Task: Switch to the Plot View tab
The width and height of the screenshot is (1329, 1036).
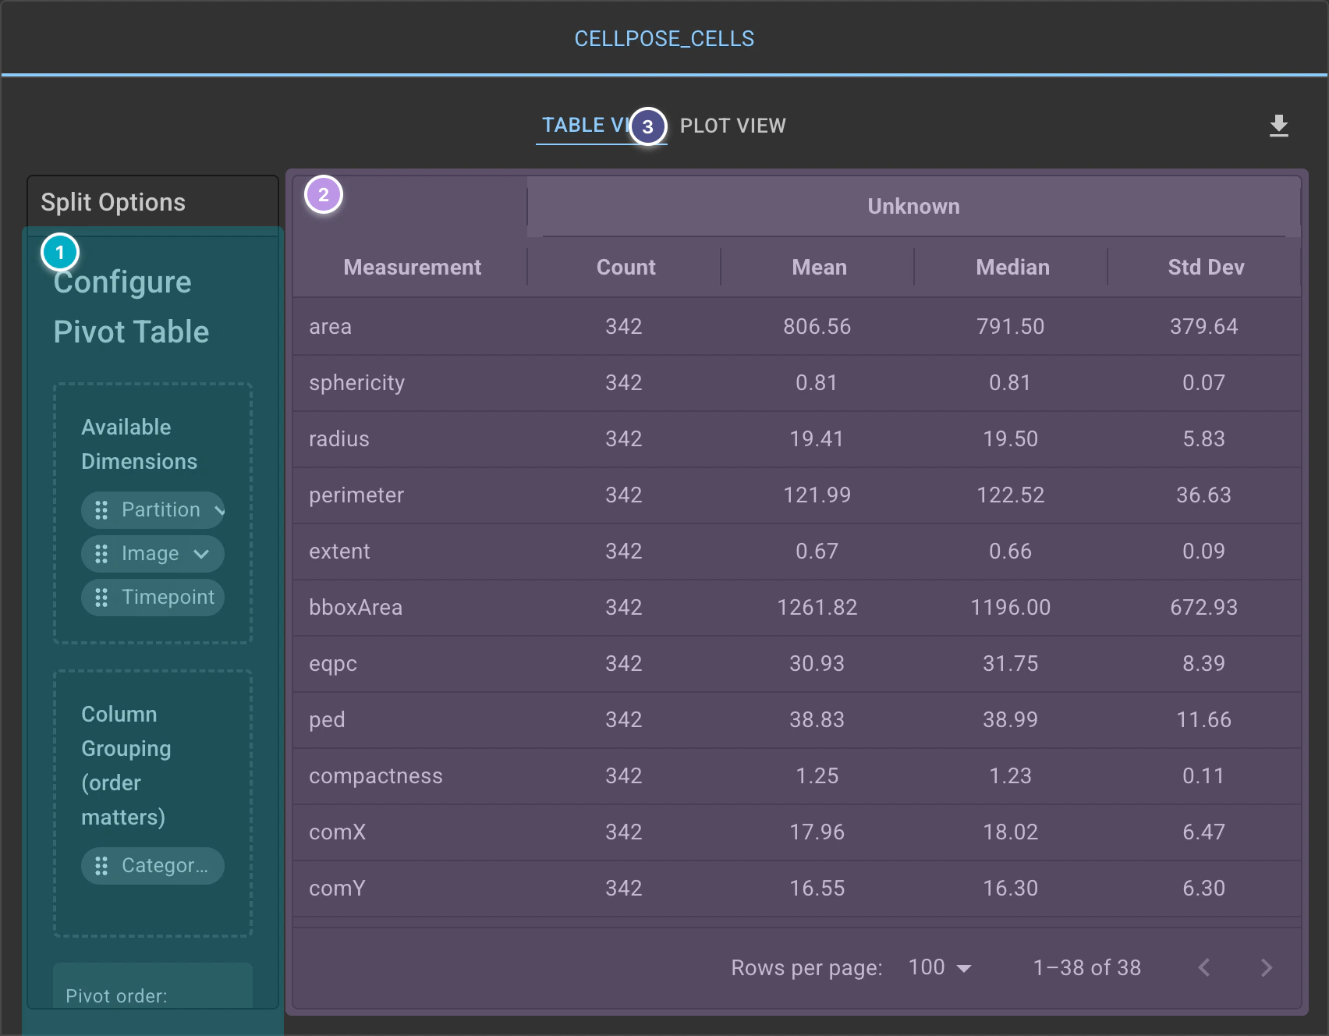Action: point(732,126)
